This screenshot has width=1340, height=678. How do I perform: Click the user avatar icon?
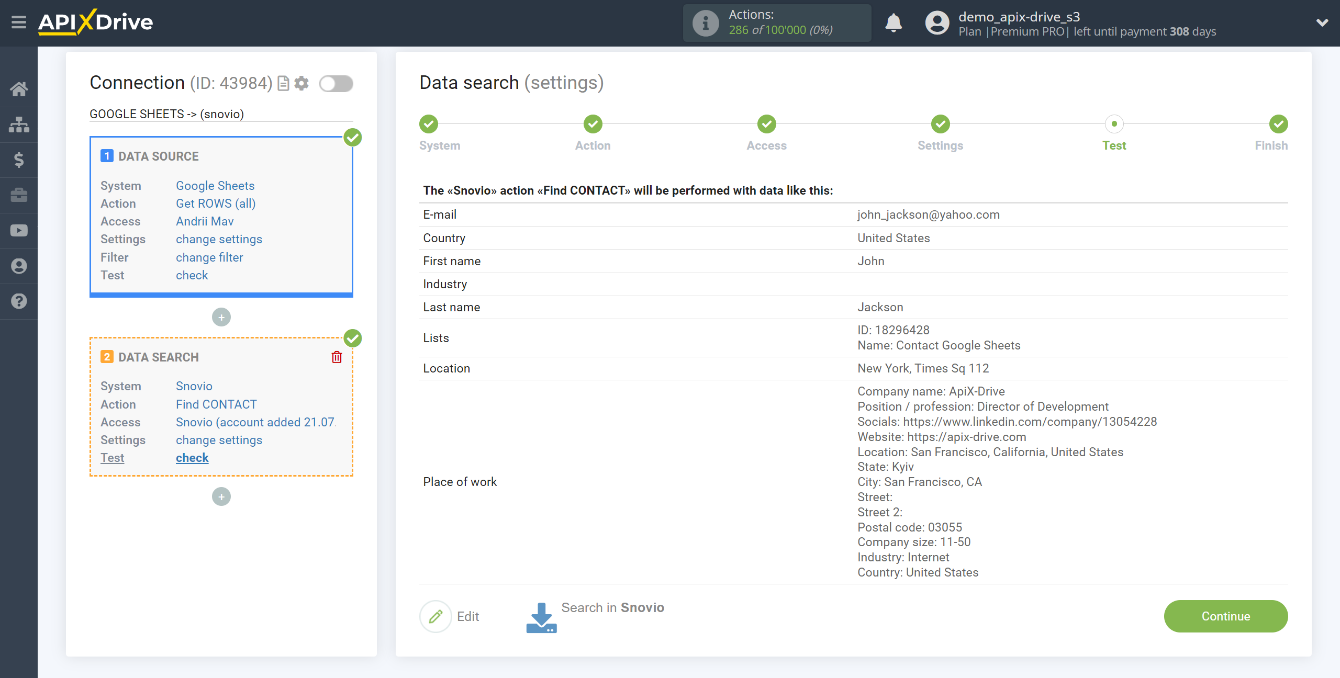click(x=937, y=23)
